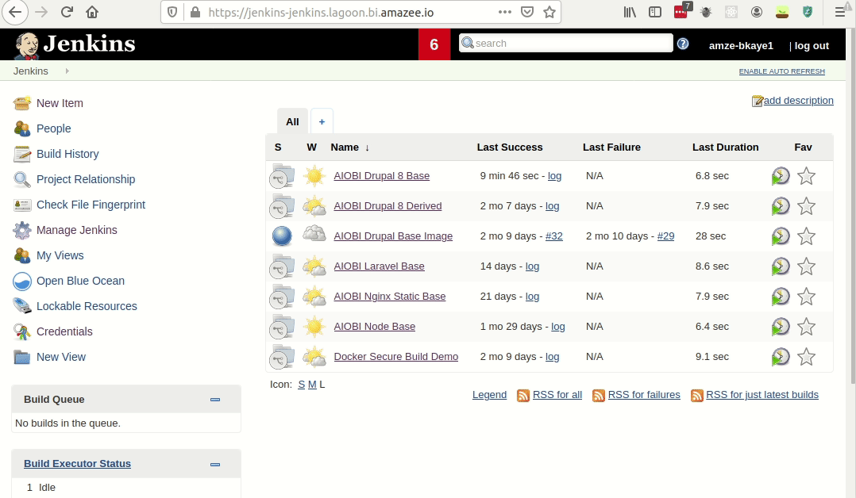The width and height of the screenshot is (856, 498).
Task: Click the Jenkins search input field
Action: 572,44
